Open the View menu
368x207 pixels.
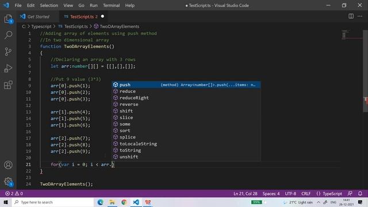click(x=68, y=5)
